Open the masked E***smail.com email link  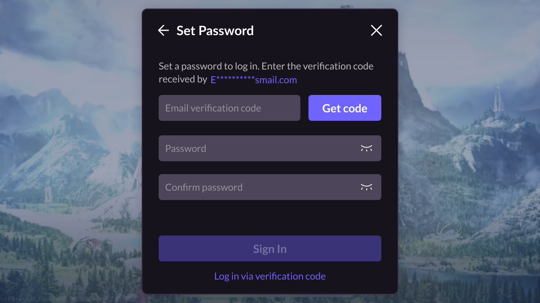click(x=253, y=80)
